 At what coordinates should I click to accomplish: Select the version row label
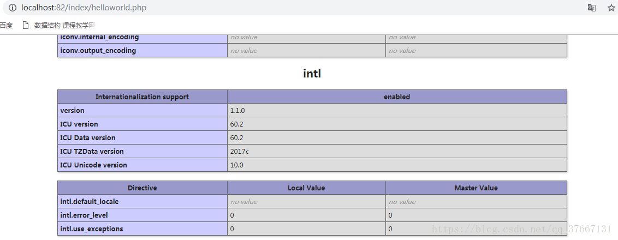72,110
